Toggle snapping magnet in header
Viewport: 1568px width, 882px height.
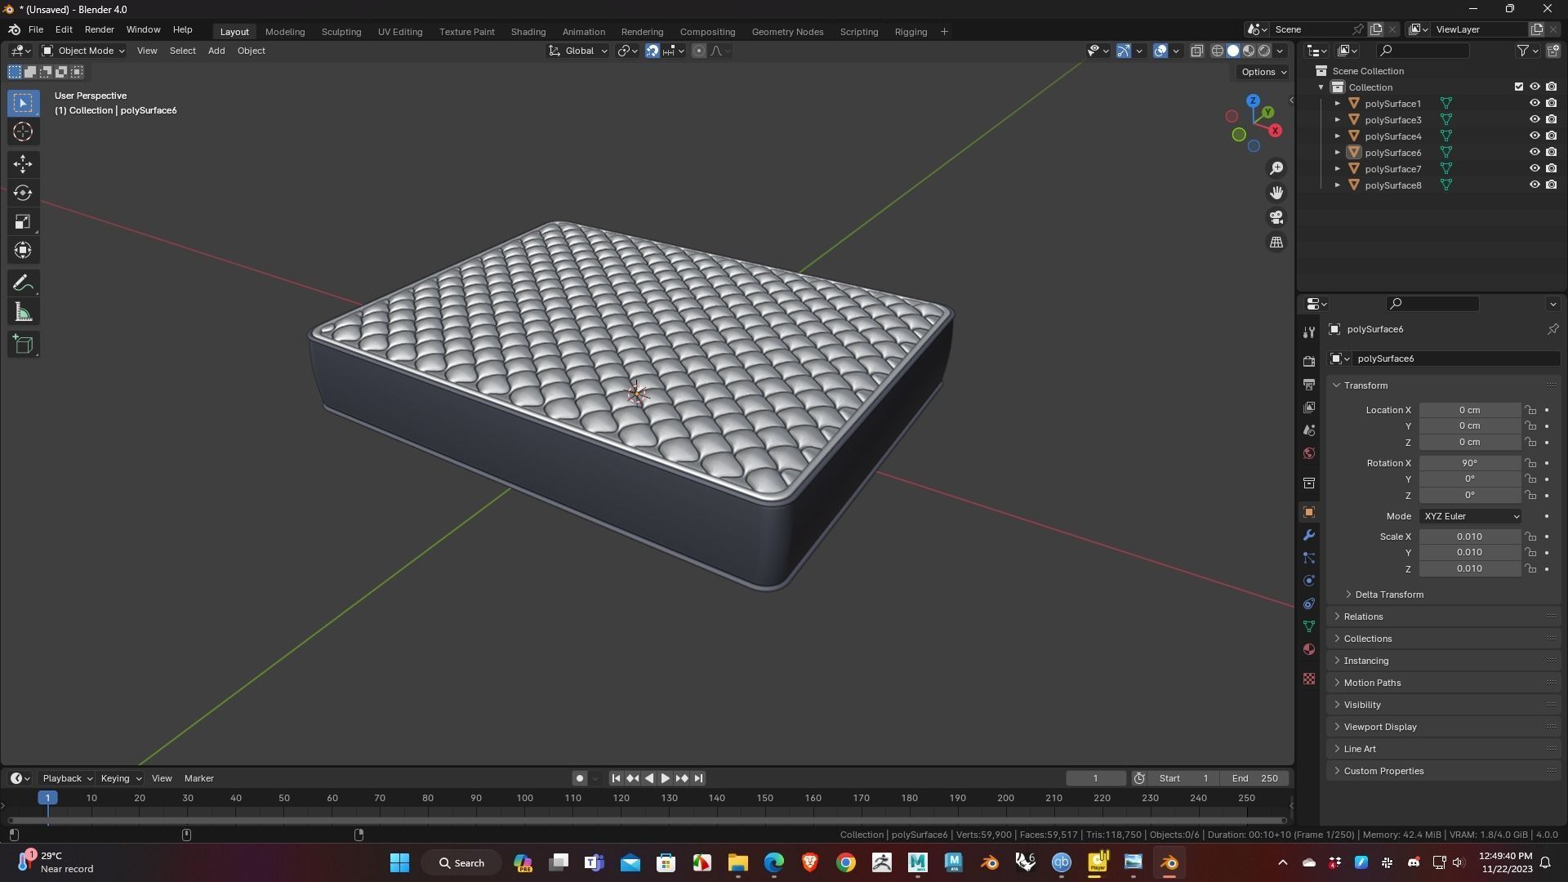click(653, 51)
